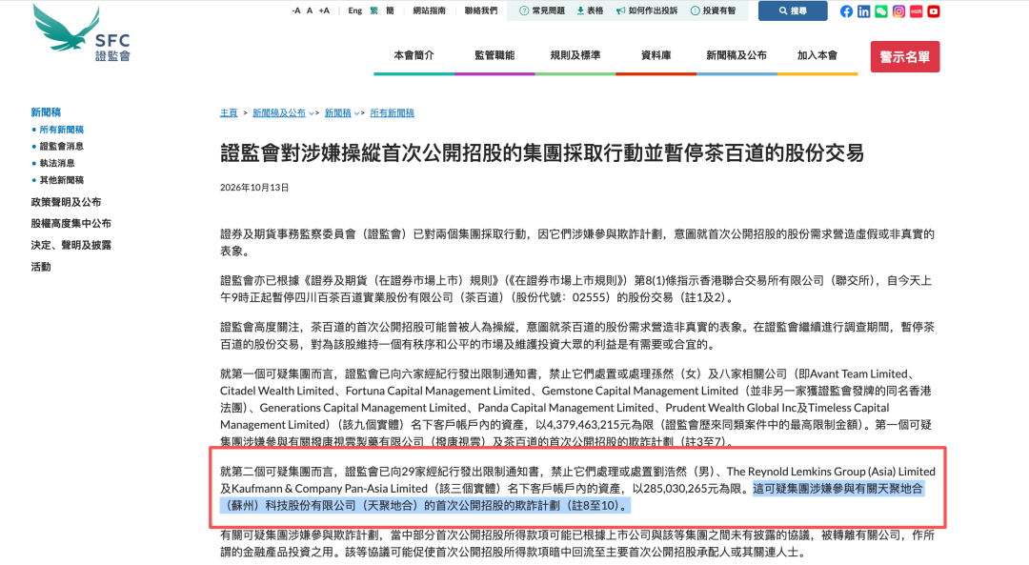1029x565 pixels.
Task: Select 其他新聞稿 in sidebar
Action: (x=62, y=180)
